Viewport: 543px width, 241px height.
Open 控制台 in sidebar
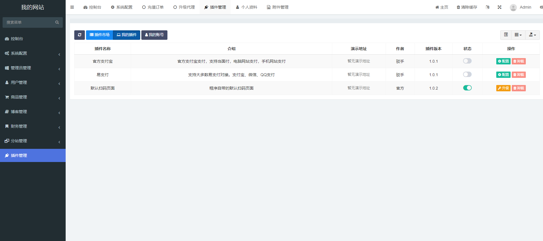coord(33,39)
